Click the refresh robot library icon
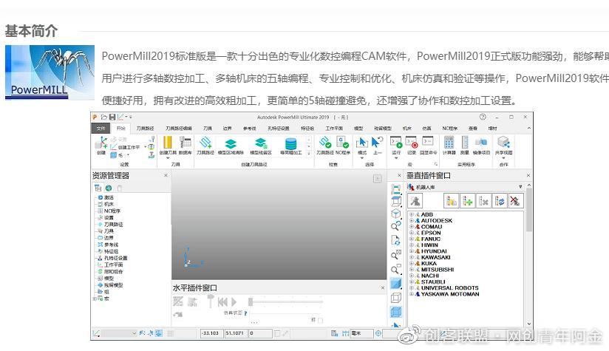Screen dimensions: 609x351 tap(500, 201)
